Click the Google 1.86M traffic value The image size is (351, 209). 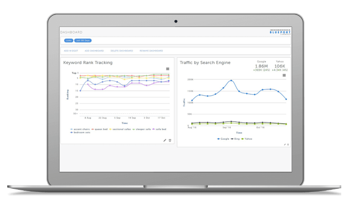[x=261, y=66]
